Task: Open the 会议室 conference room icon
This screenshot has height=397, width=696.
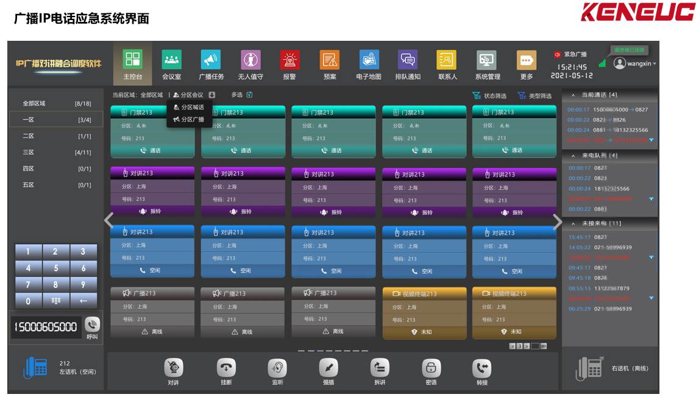Action: tap(171, 60)
